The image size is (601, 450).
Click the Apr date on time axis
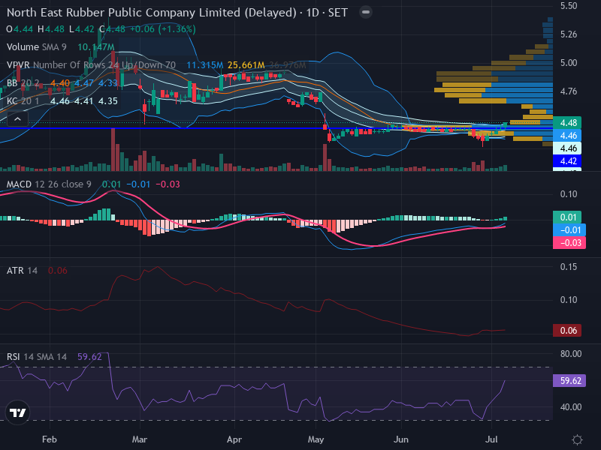click(234, 439)
